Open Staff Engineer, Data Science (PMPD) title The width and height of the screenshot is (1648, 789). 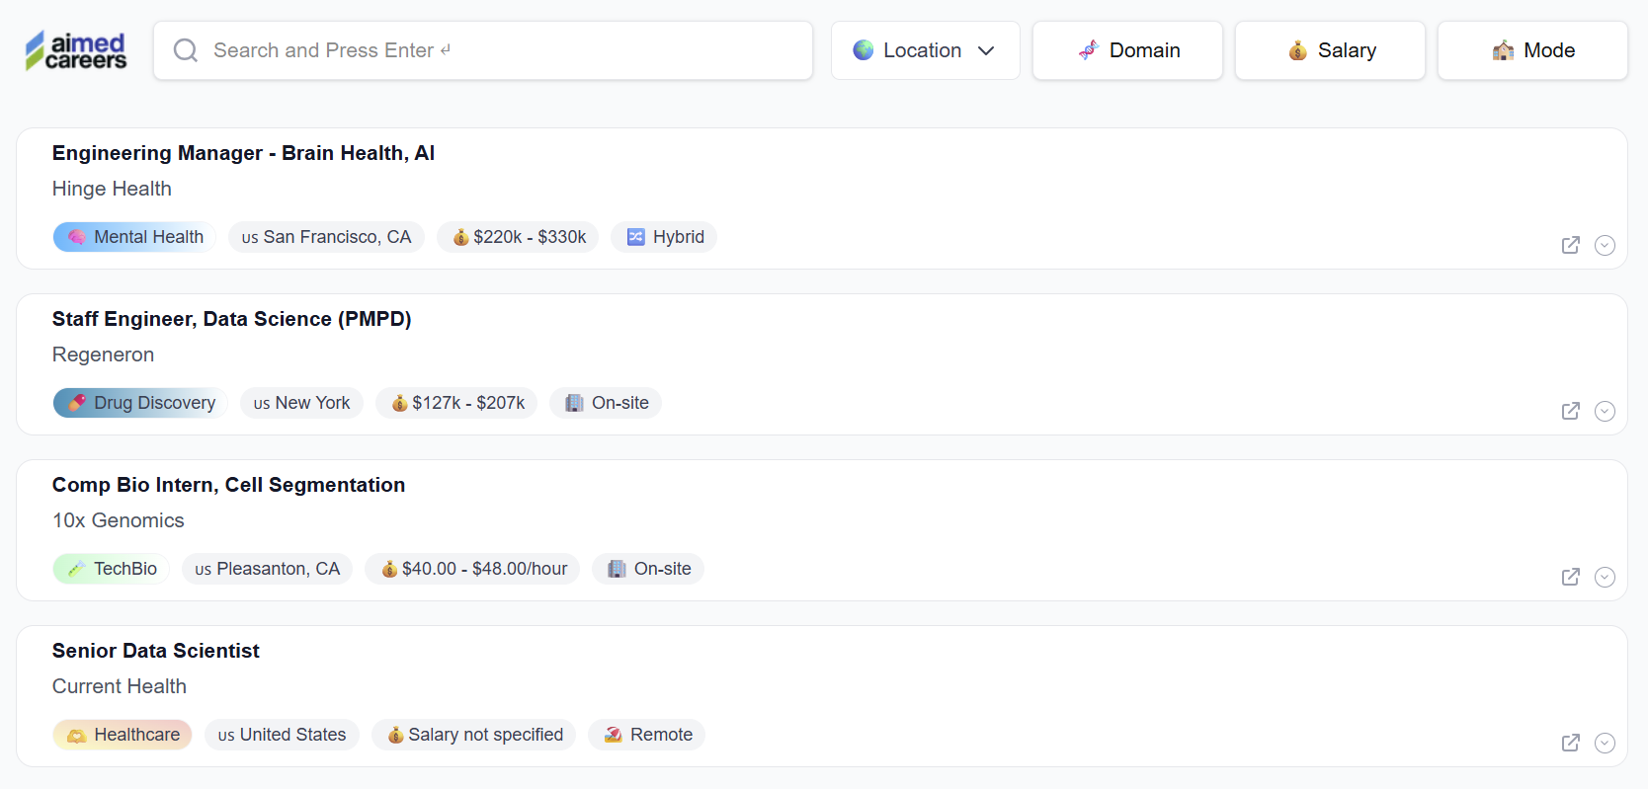(231, 319)
